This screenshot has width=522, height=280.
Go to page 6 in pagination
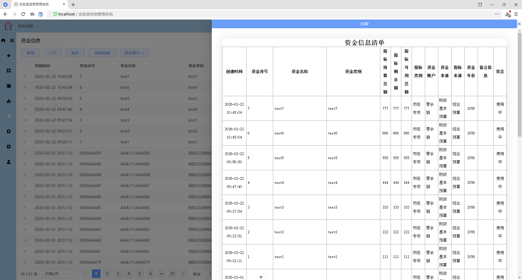pyautogui.click(x=151, y=274)
